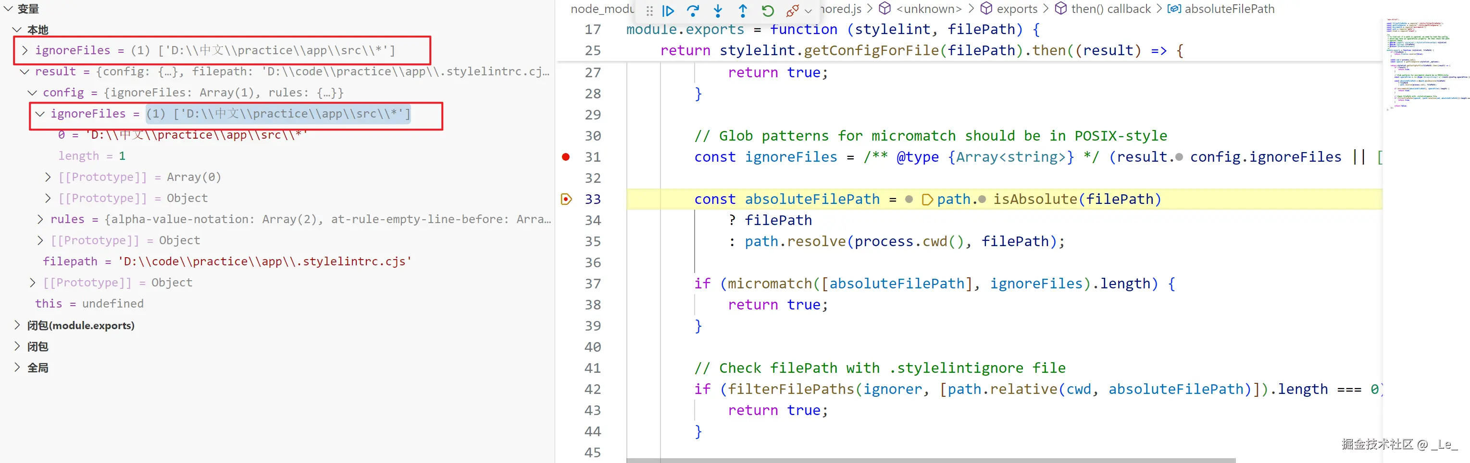Select the '0 =' array element row
Viewport: 1470px width, 463px height.
(277, 135)
